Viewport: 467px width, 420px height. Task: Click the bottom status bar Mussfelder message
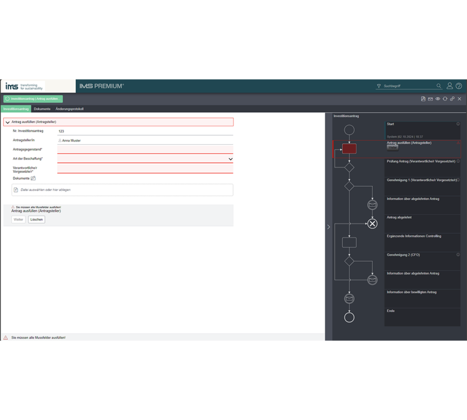38,337
